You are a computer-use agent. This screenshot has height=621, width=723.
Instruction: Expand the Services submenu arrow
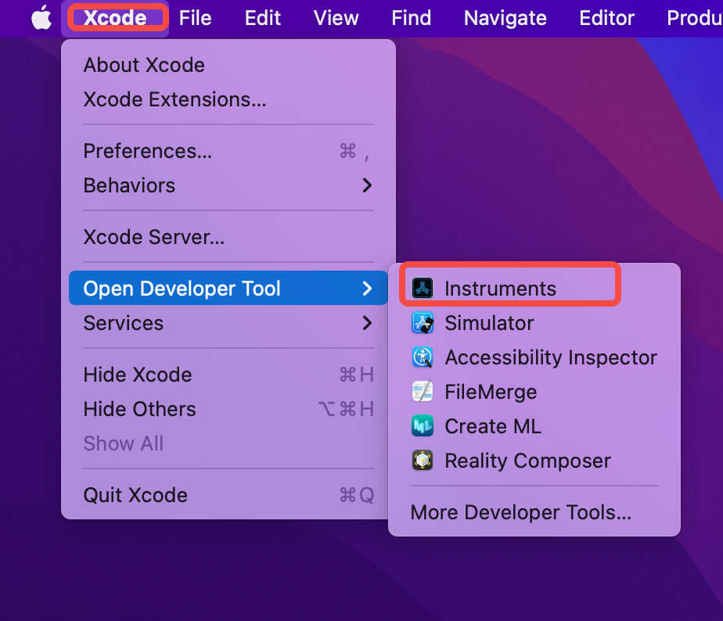(367, 323)
